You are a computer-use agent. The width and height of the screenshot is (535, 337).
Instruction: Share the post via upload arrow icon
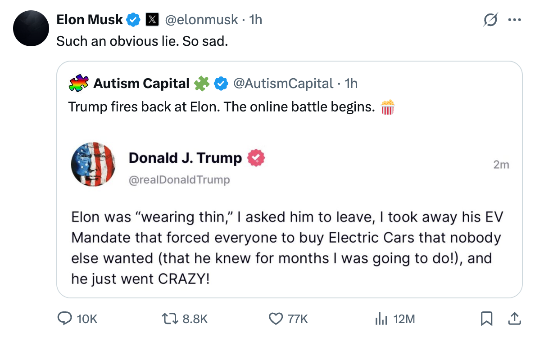513,319
